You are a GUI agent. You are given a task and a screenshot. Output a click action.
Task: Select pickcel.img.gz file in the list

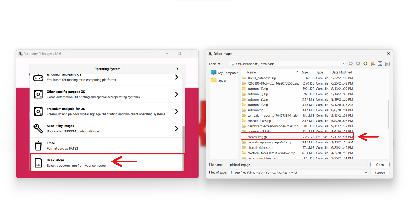click(257, 137)
